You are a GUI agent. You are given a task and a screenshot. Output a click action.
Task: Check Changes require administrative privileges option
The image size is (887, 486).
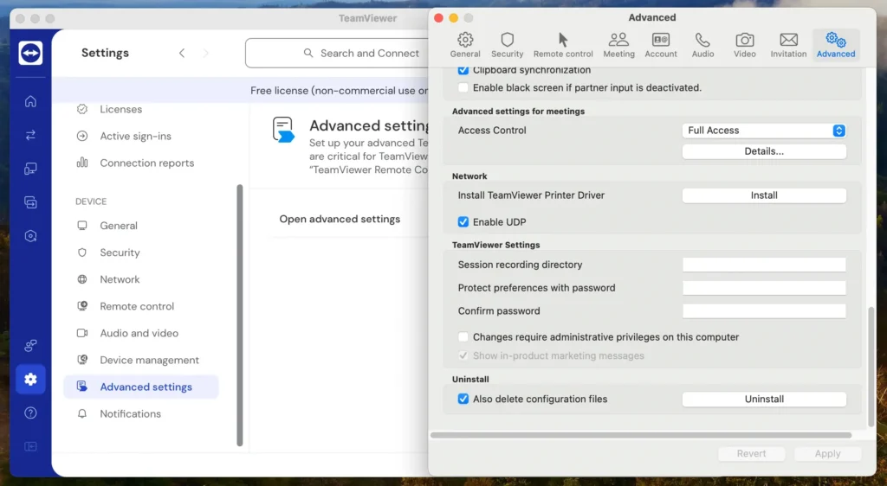[463, 337]
